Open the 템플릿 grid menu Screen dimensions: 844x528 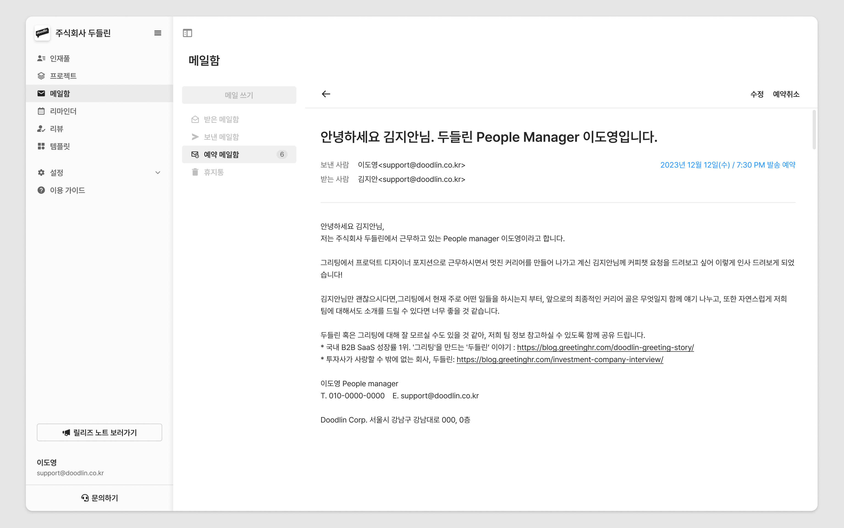click(60, 146)
